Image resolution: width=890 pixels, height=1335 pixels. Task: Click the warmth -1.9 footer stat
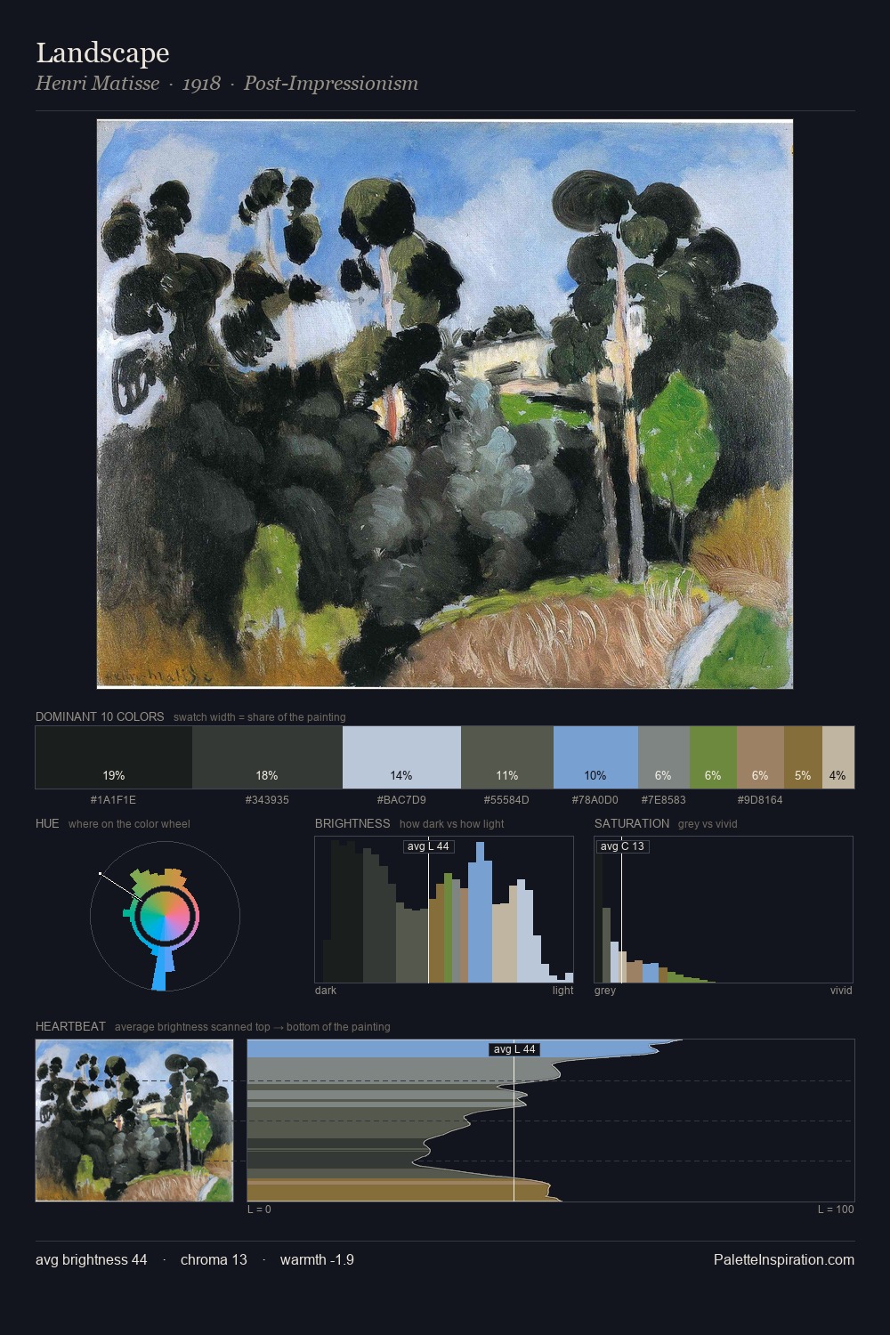[x=317, y=1259]
